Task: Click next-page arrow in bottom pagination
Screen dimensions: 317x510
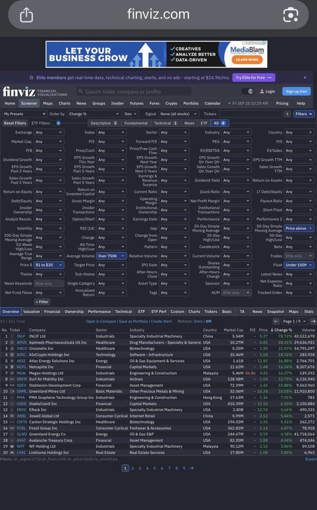Action: point(191,468)
